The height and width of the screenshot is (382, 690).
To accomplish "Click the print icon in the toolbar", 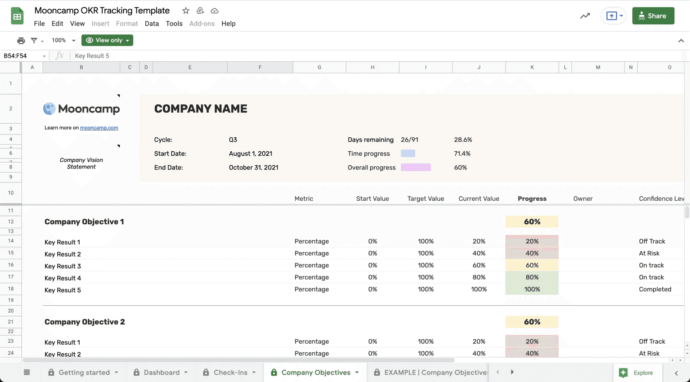I will tap(21, 40).
